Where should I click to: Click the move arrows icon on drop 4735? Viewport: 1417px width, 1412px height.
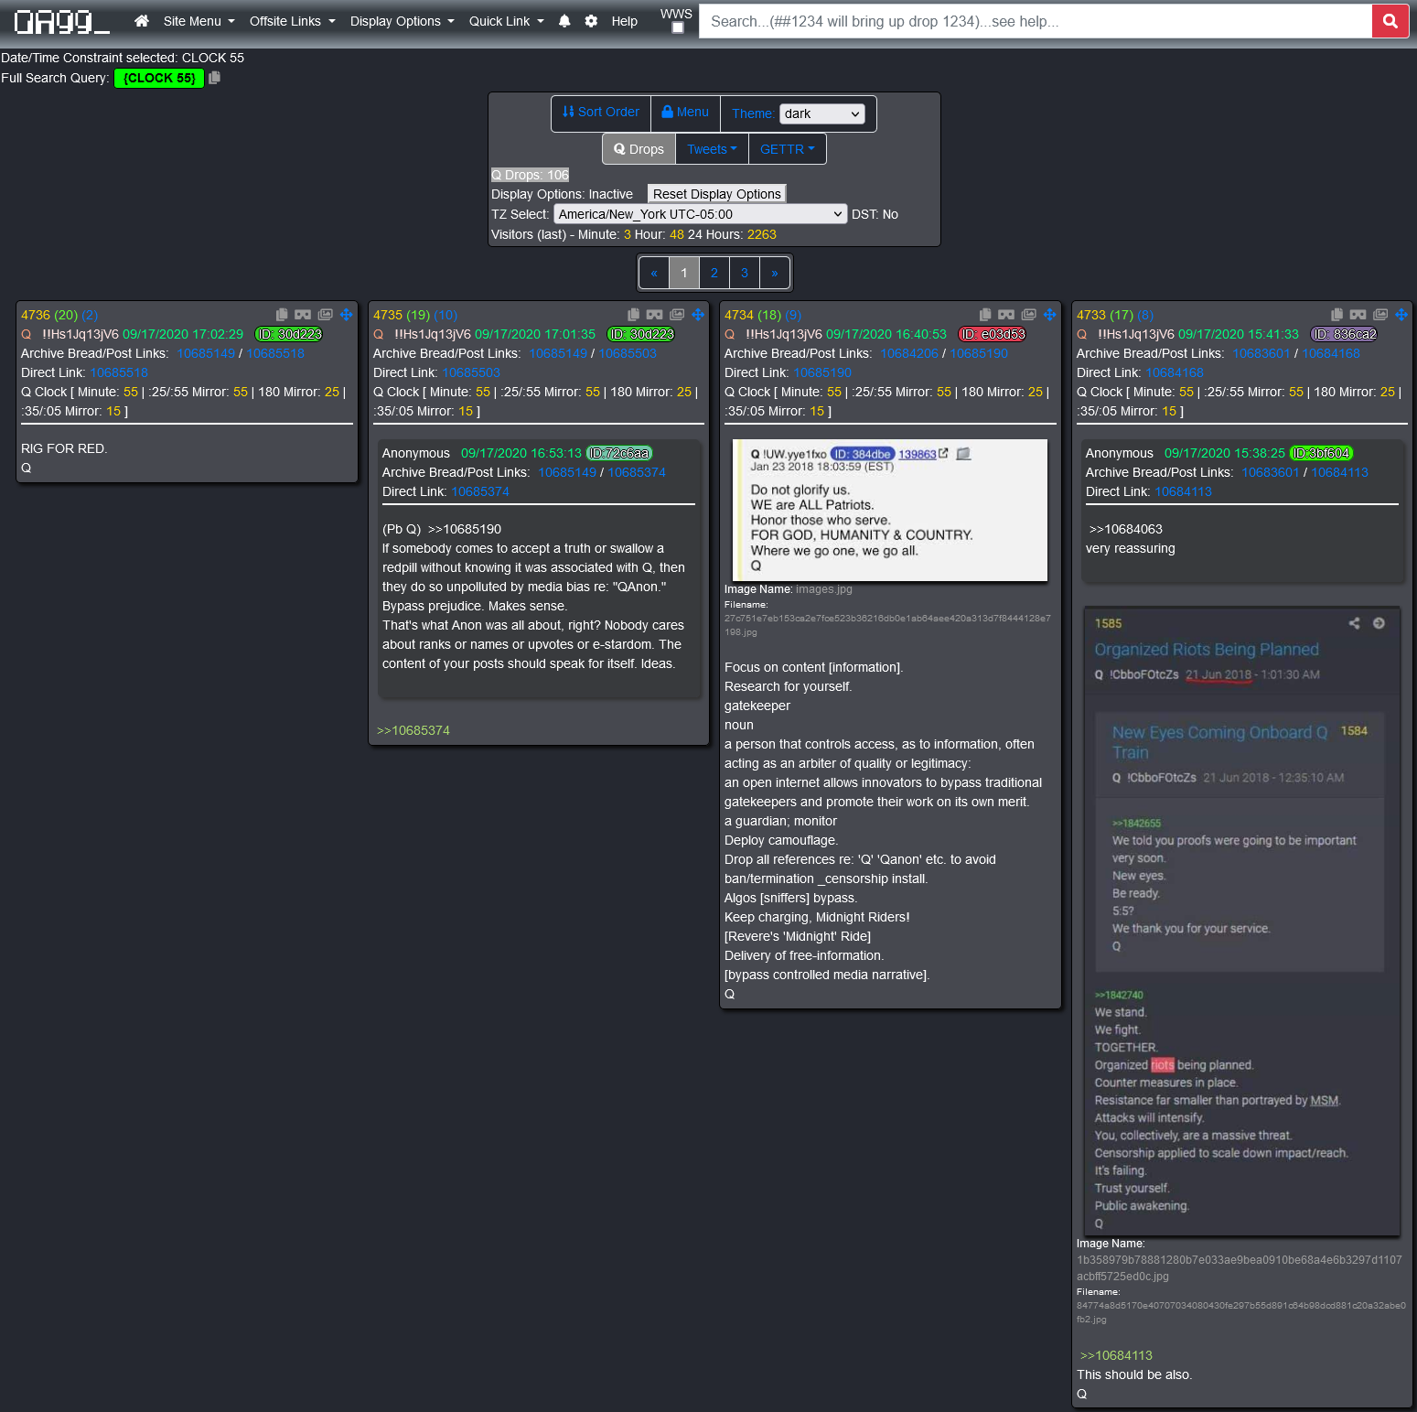[698, 315]
